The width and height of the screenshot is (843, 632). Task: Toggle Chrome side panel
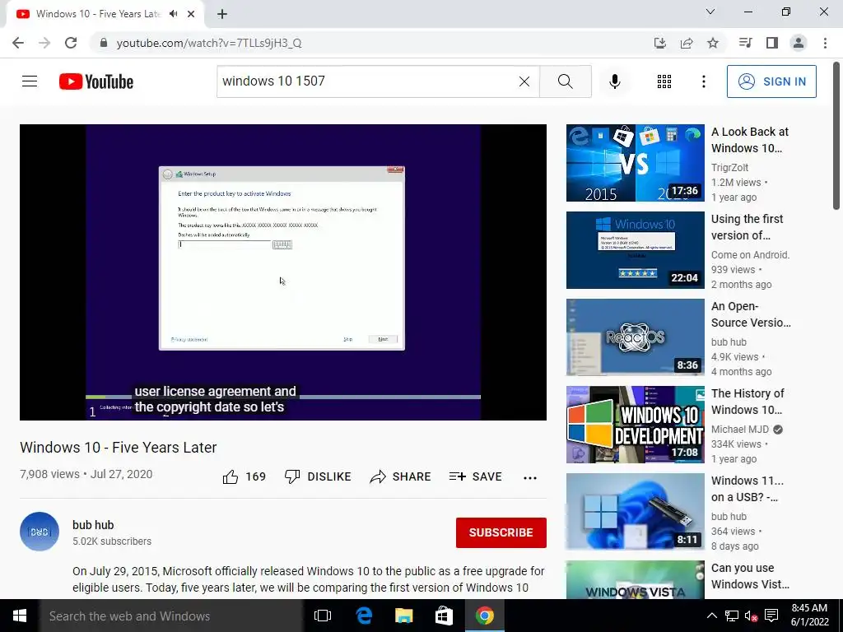click(772, 43)
